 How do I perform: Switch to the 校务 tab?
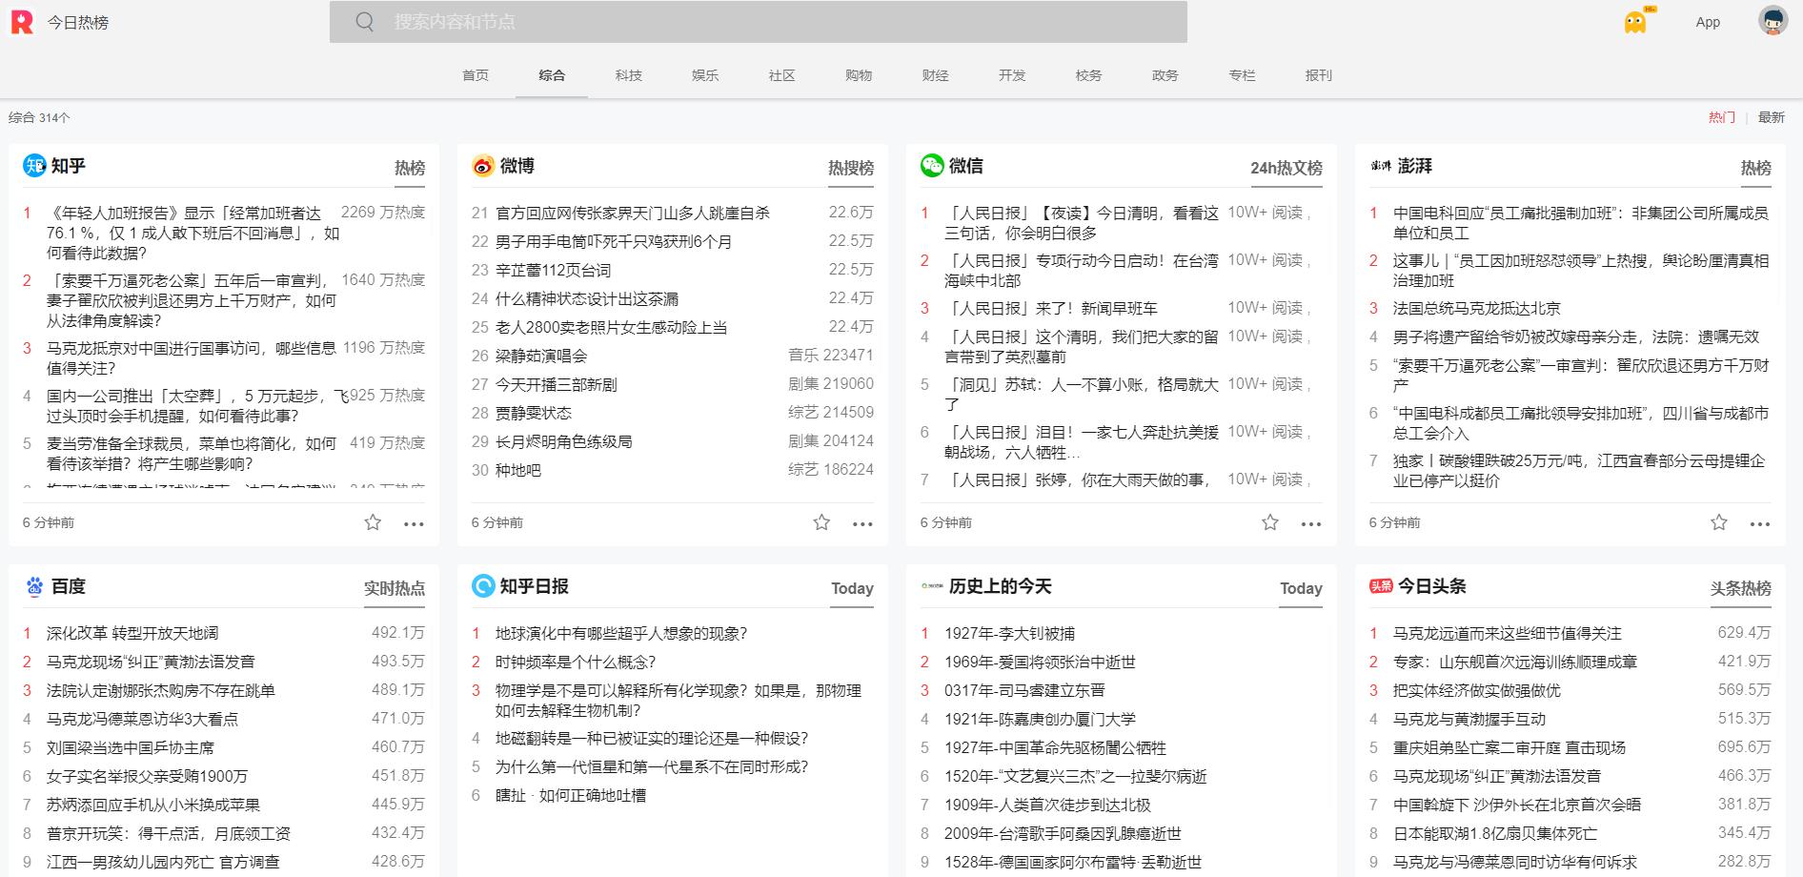[1088, 75]
